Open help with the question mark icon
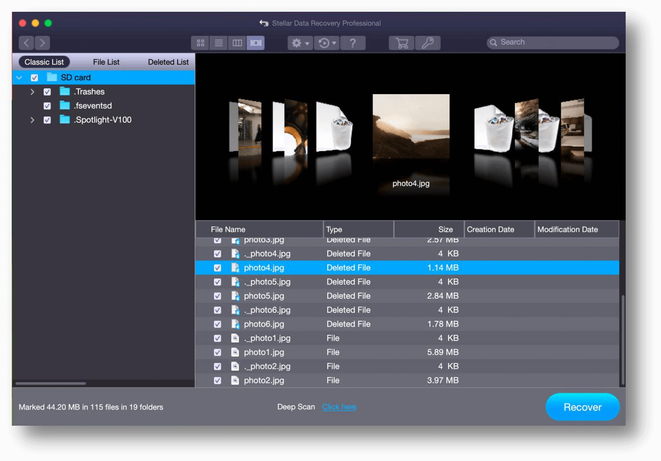The width and height of the screenshot is (661, 461). coord(353,43)
